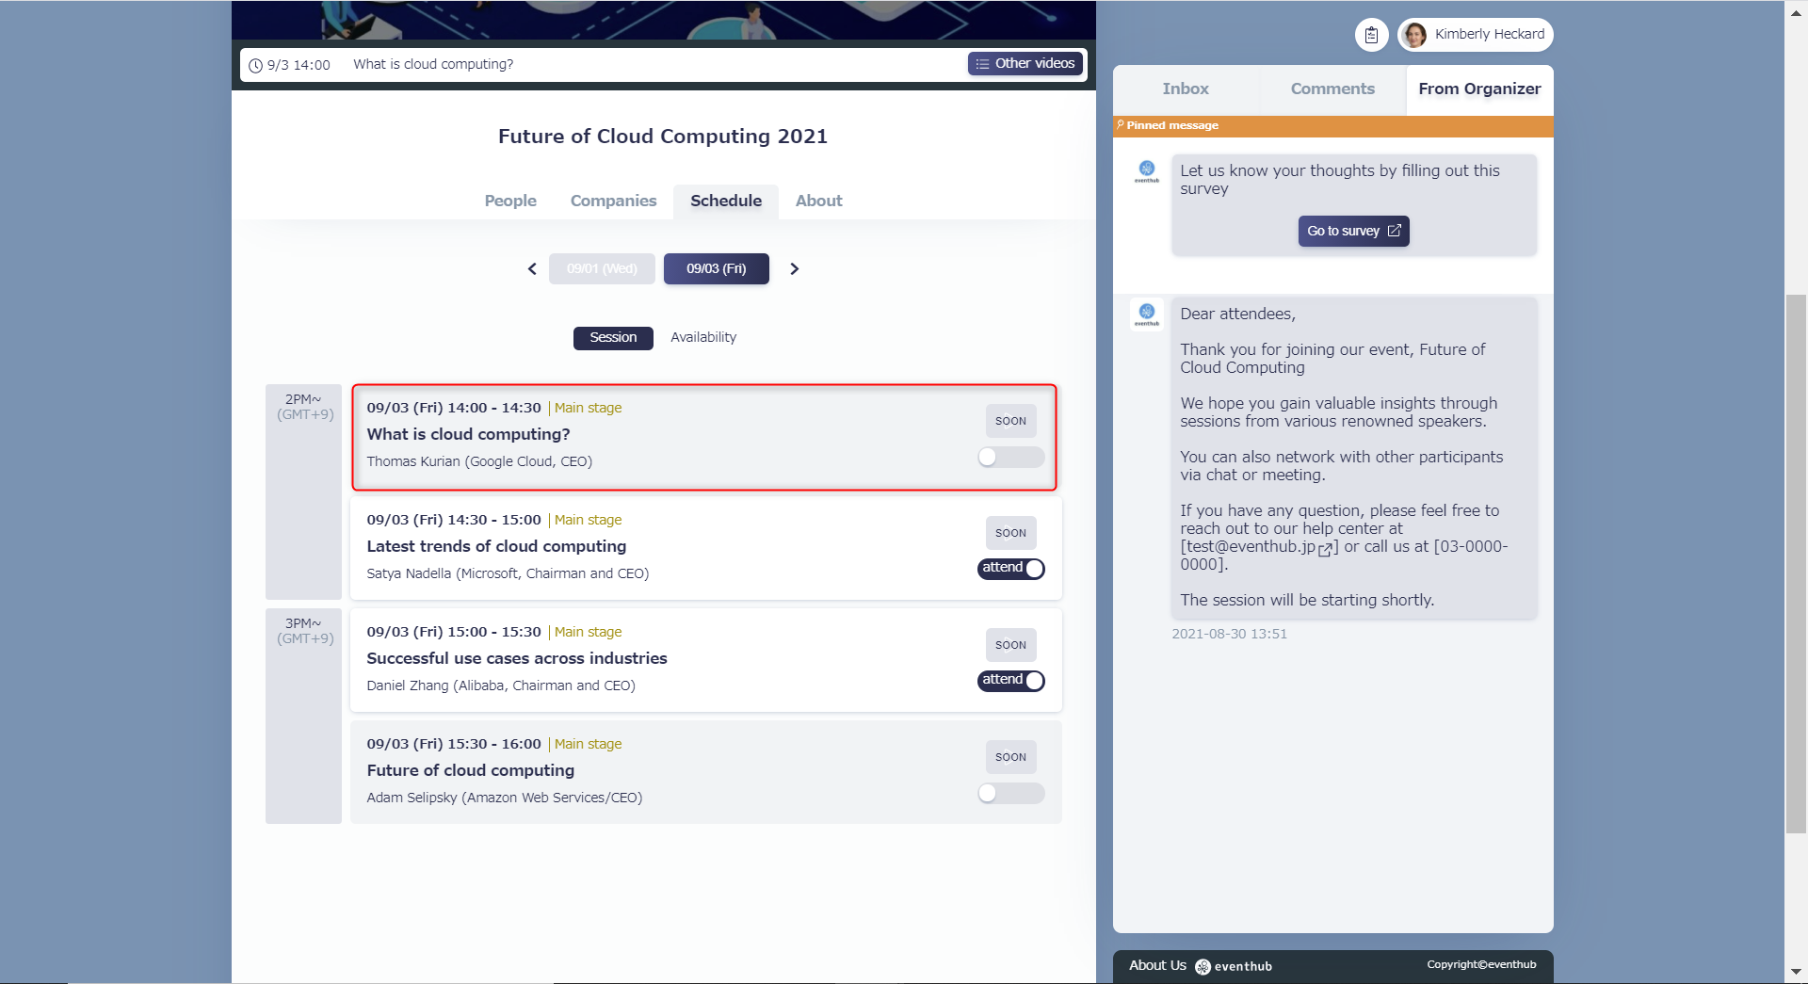Open Kimberly Heckard profile avatar

(1413, 35)
